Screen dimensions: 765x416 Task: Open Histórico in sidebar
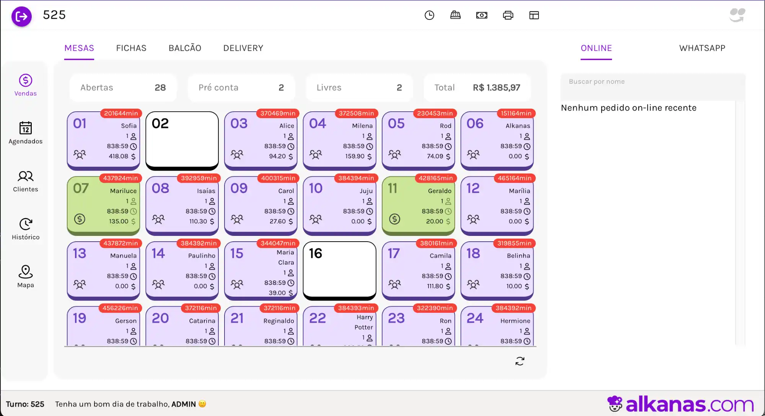click(x=26, y=229)
